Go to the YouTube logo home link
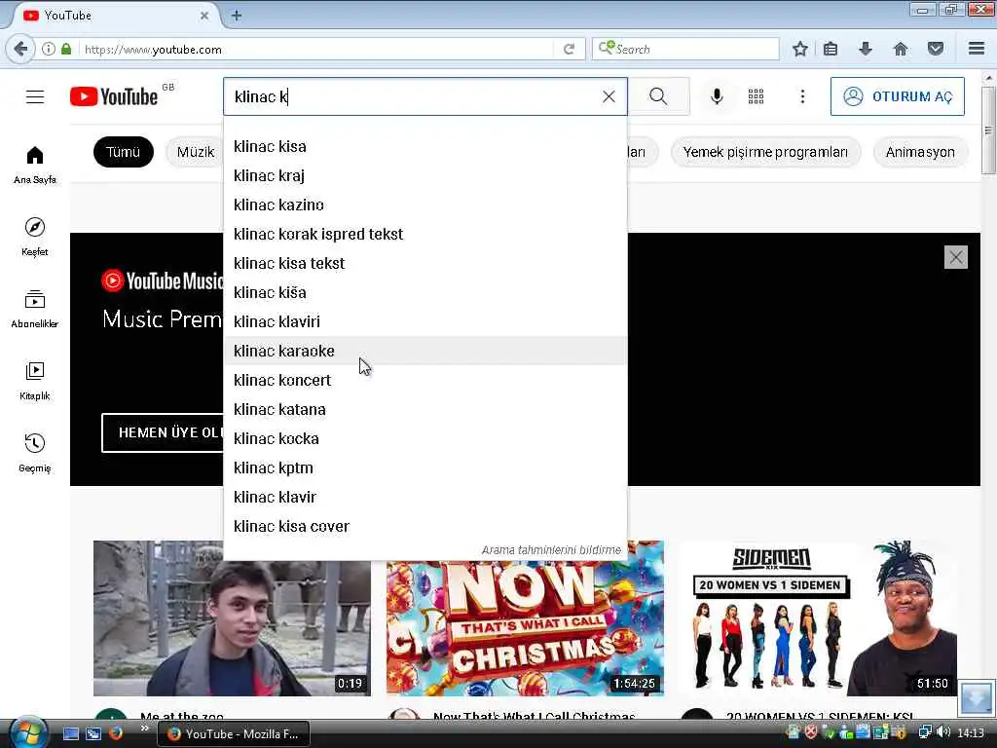Image resolution: width=997 pixels, height=748 pixels. click(x=114, y=96)
